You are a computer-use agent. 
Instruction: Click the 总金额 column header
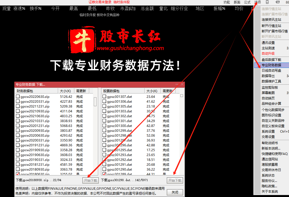147,8
